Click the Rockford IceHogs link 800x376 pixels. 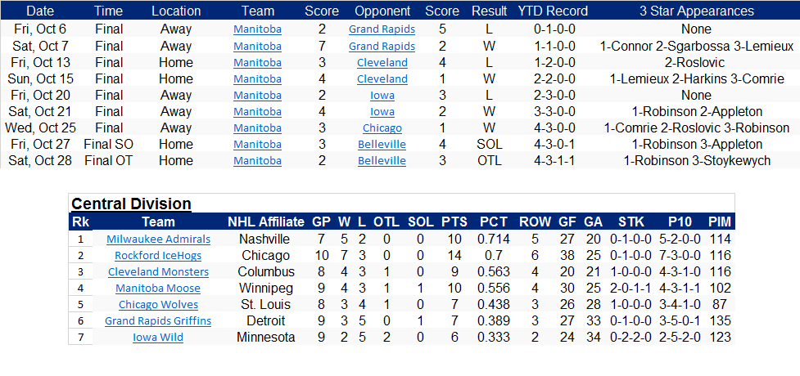158,256
